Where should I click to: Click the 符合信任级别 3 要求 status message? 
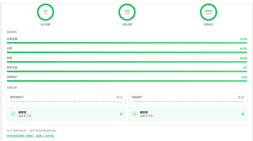[x=31, y=136]
